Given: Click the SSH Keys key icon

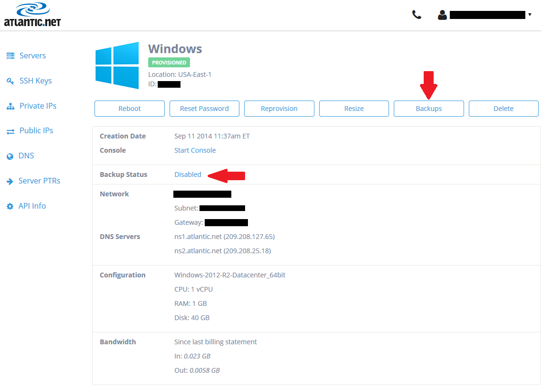Looking at the screenshot, I should [x=10, y=81].
